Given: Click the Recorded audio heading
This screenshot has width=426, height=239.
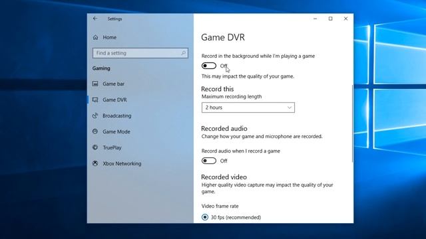Looking at the screenshot, I should [x=224, y=128].
